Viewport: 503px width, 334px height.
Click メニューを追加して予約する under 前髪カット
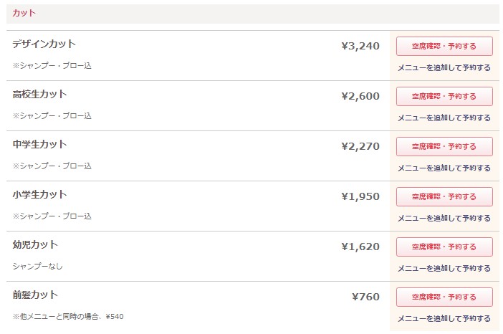[x=444, y=319]
